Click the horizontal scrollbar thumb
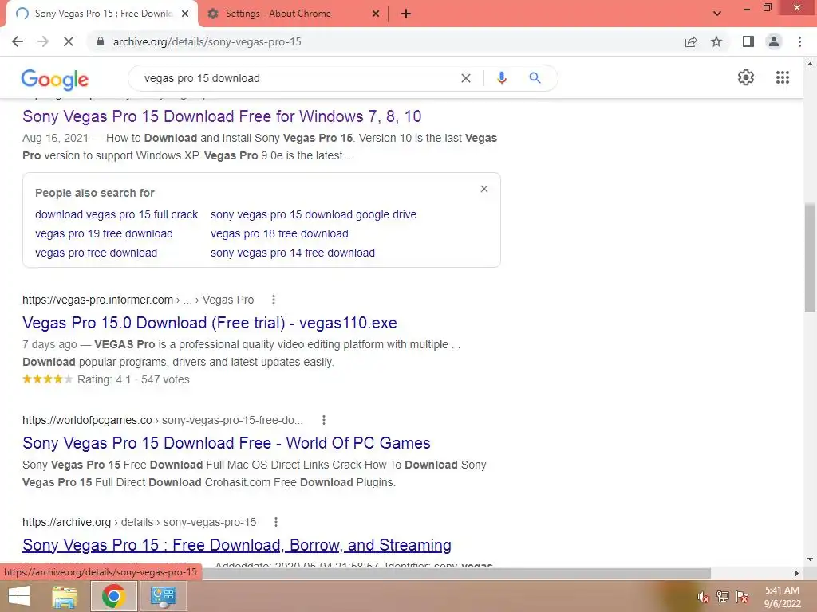Image resolution: width=817 pixels, height=612 pixels. tap(456, 573)
